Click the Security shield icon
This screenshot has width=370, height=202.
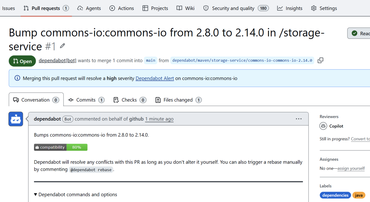(x=206, y=8)
